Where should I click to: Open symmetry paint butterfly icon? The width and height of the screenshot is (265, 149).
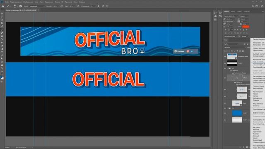point(107,6)
